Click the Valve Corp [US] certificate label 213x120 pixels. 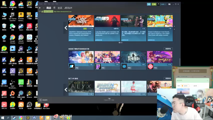(x=48, y=11)
